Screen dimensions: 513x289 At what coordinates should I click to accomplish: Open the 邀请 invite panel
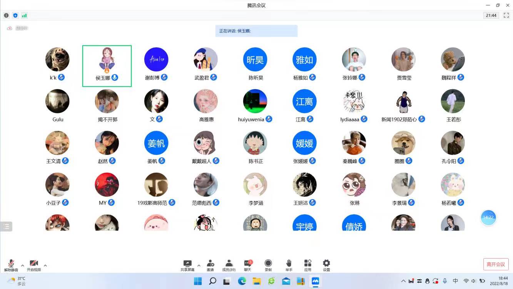[x=211, y=265]
